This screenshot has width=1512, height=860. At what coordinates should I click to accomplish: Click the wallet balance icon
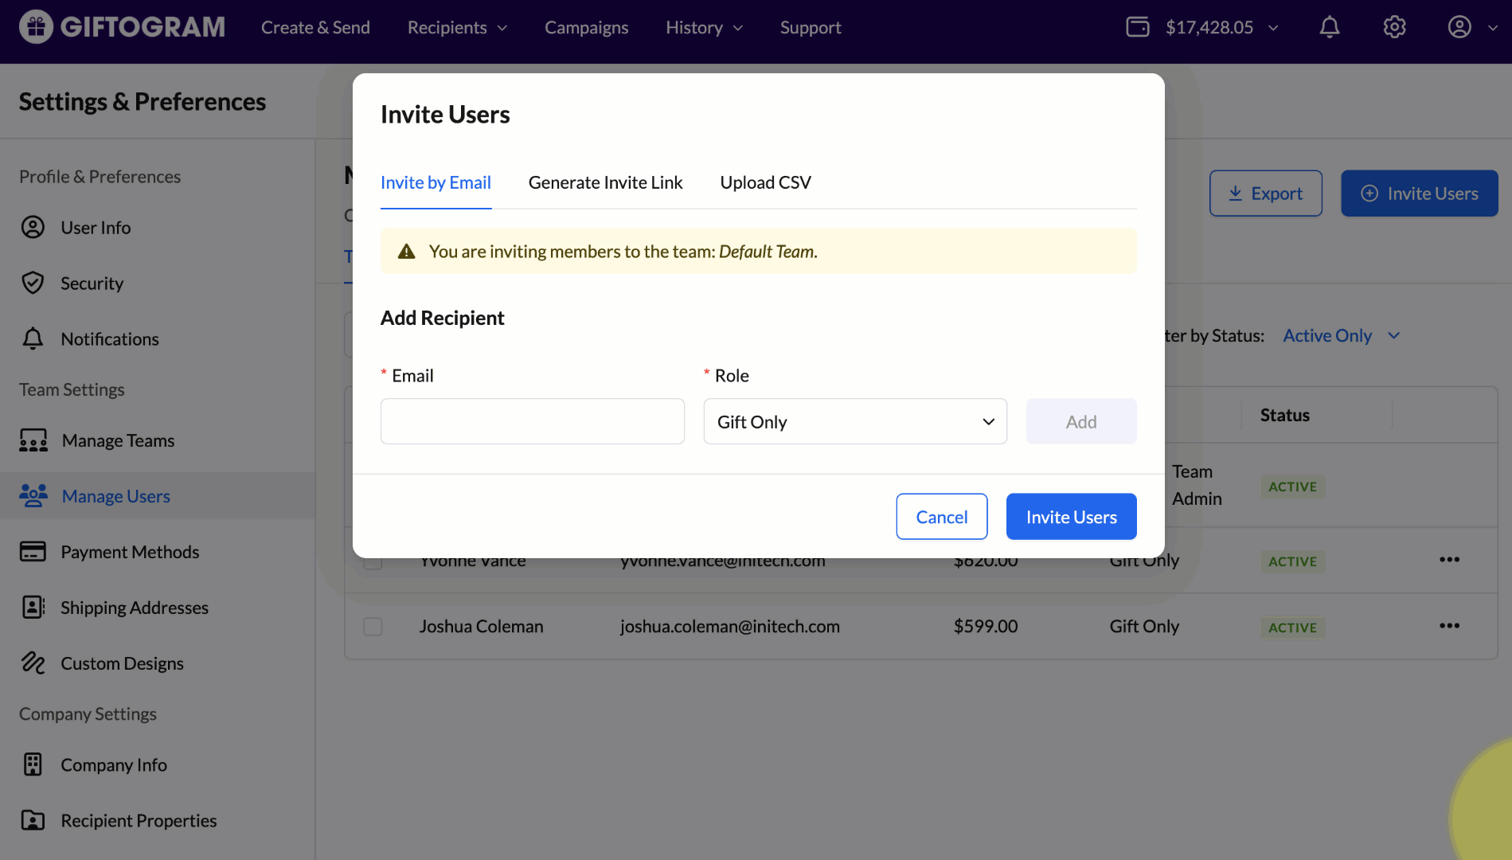tap(1138, 28)
